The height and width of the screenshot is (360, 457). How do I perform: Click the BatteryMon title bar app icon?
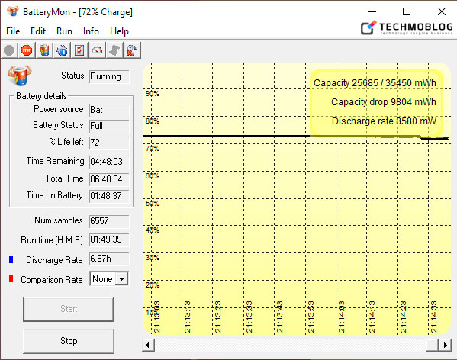(12, 11)
